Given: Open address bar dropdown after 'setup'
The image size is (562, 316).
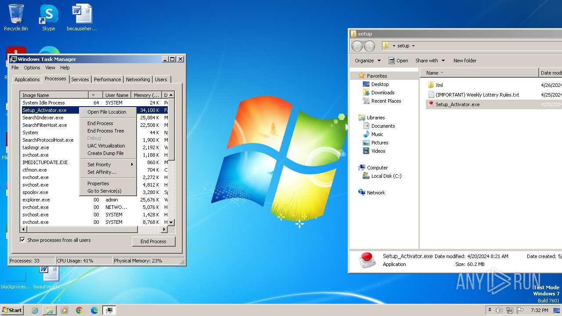Looking at the screenshot, I should tap(413, 46).
